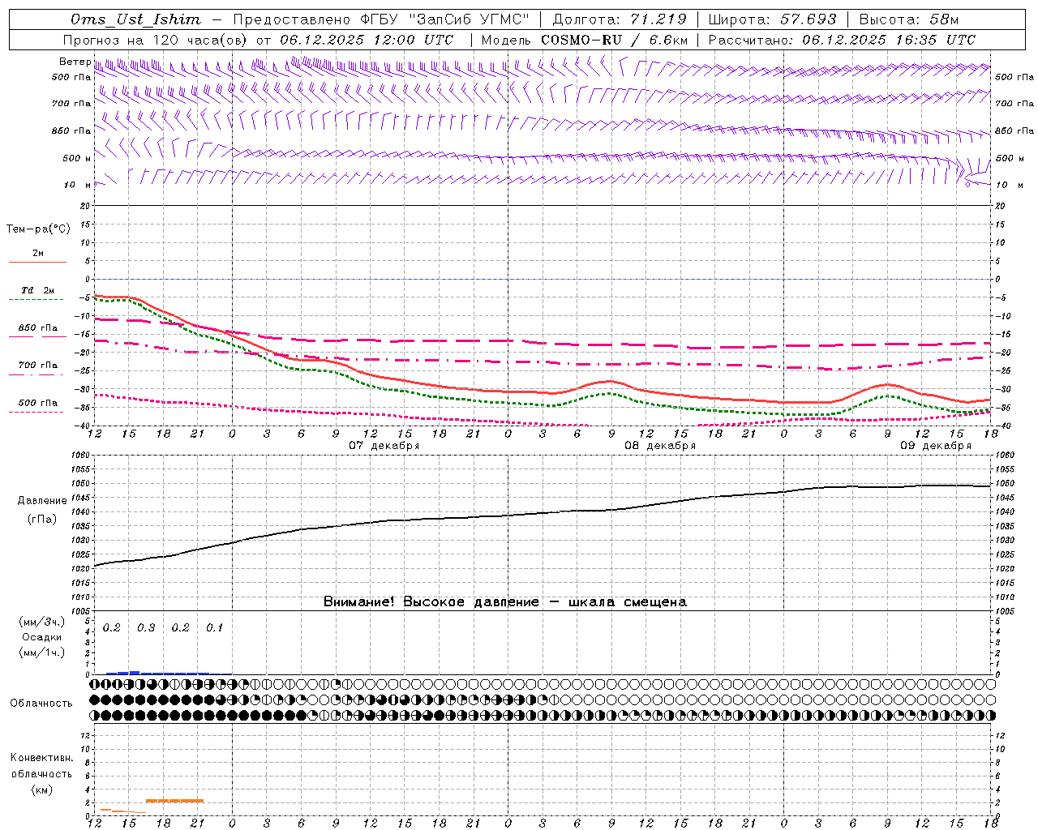This screenshot has width=1038, height=830.
Task: Click the (мм/1ч.) precipitation unit label
Action: (42, 652)
